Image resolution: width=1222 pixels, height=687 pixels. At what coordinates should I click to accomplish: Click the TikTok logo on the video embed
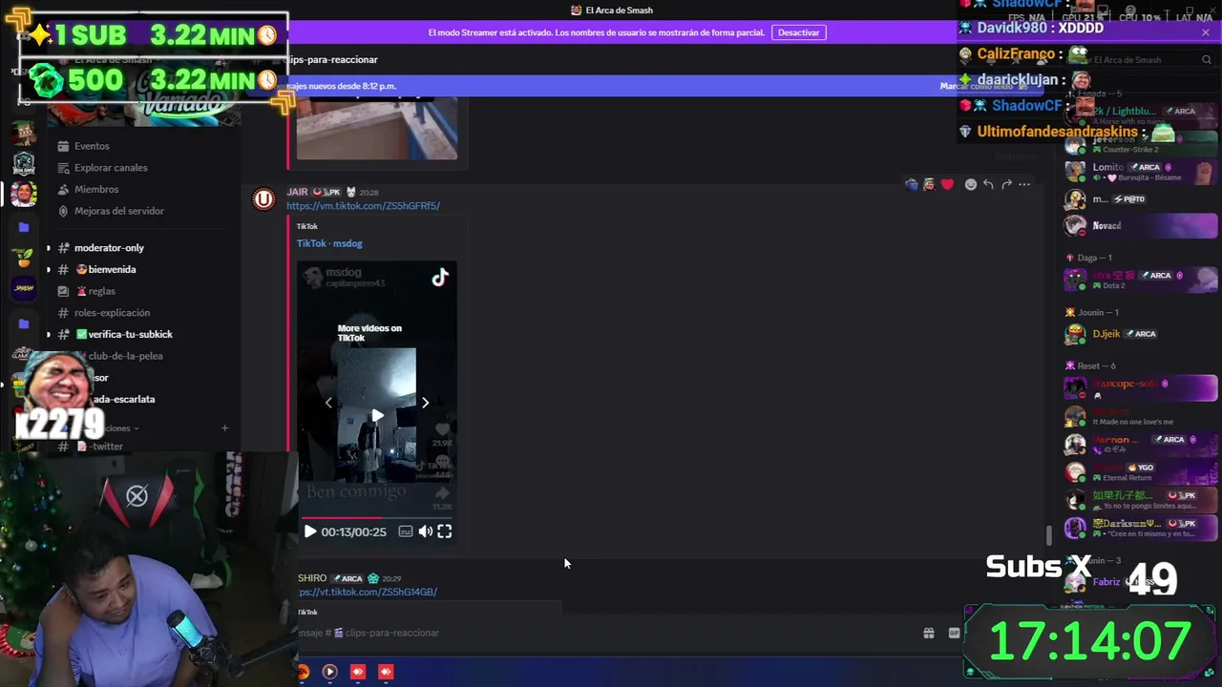[439, 278]
